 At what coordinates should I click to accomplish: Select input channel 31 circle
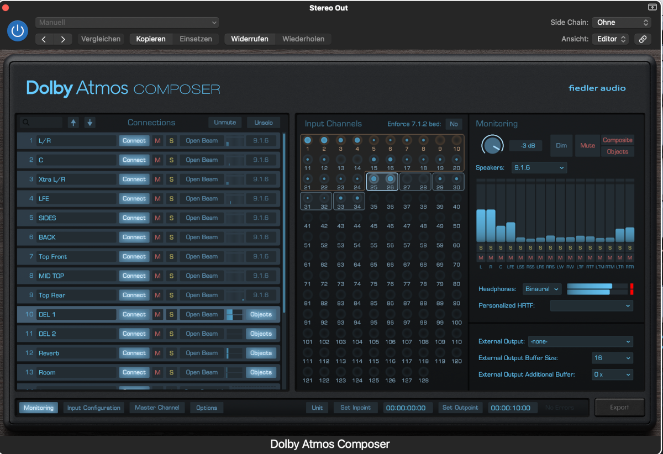pos(308,198)
